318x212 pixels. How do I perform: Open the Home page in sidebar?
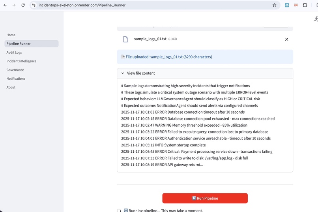coord(11,35)
